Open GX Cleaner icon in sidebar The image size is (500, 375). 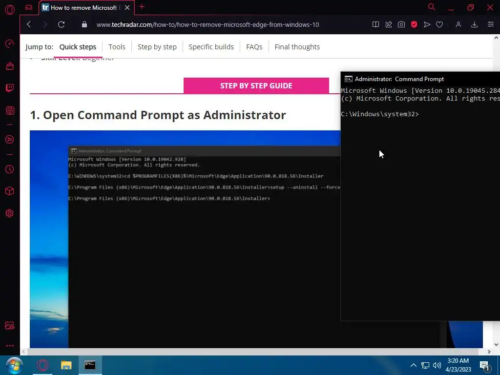(10, 66)
